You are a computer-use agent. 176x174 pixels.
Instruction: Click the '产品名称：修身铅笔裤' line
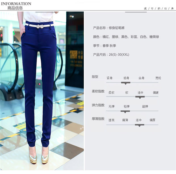pyautogui.click(x=109, y=28)
